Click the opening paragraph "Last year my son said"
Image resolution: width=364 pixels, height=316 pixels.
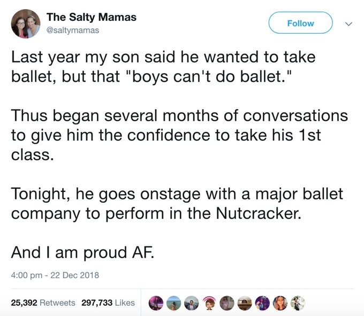[x=163, y=67]
